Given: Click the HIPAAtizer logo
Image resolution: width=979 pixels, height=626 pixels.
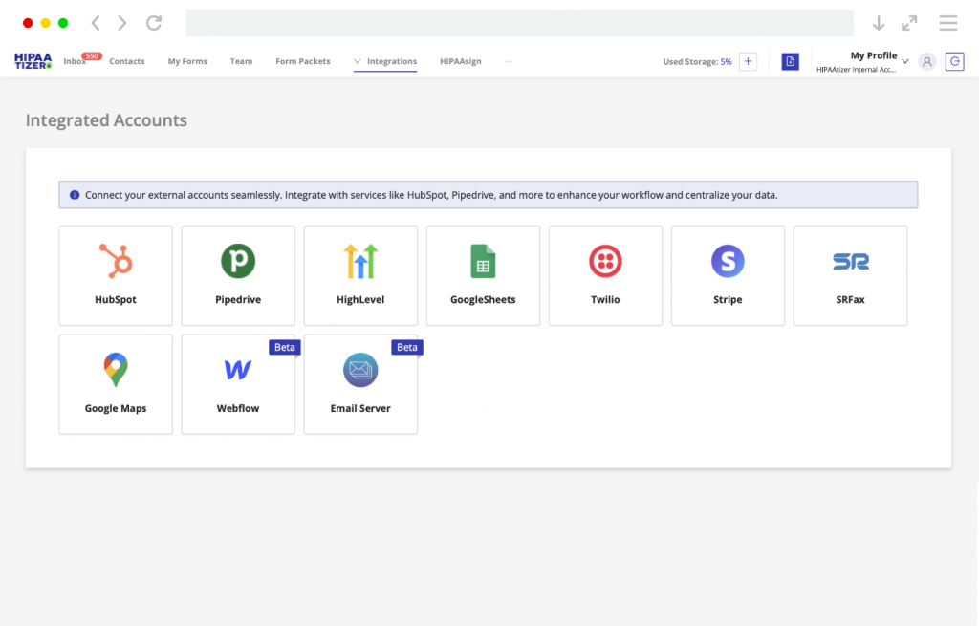Looking at the screenshot, I should click(33, 61).
